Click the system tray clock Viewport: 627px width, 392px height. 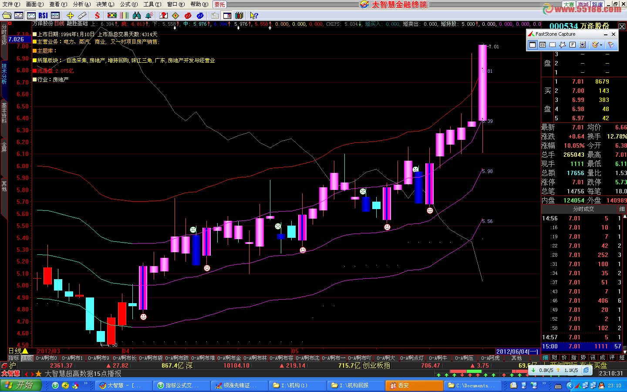coord(614,385)
